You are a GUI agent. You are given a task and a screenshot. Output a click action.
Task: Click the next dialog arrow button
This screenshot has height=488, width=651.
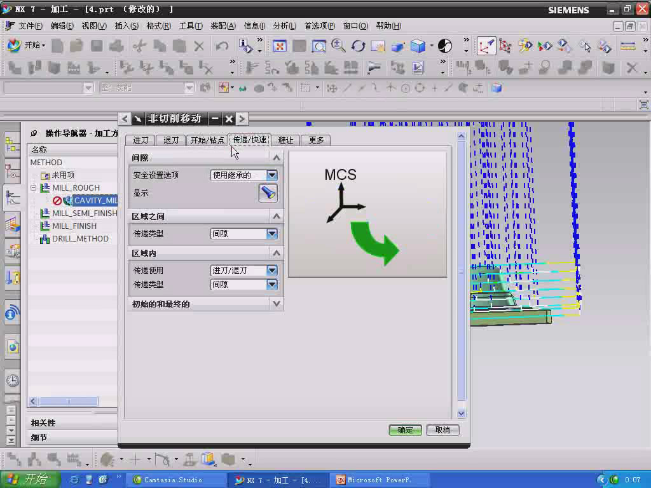coord(242,119)
